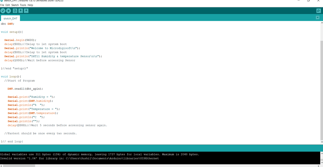Click the '}// end loop(' line

[x=12, y=141]
